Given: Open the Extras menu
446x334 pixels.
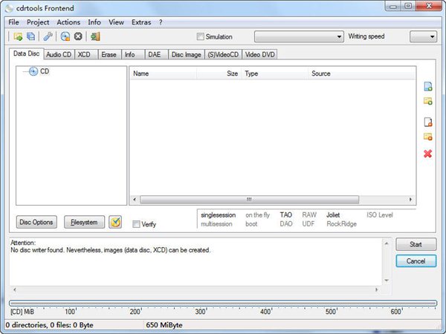Looking at the screenshot, I should 141,22.
